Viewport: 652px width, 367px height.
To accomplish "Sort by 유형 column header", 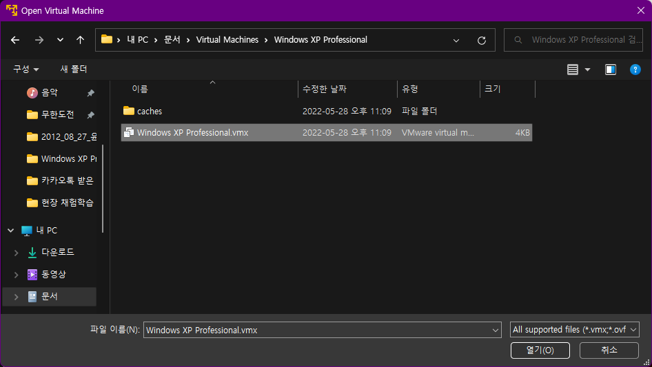I will pyautogui.click(x=438, y=89).
